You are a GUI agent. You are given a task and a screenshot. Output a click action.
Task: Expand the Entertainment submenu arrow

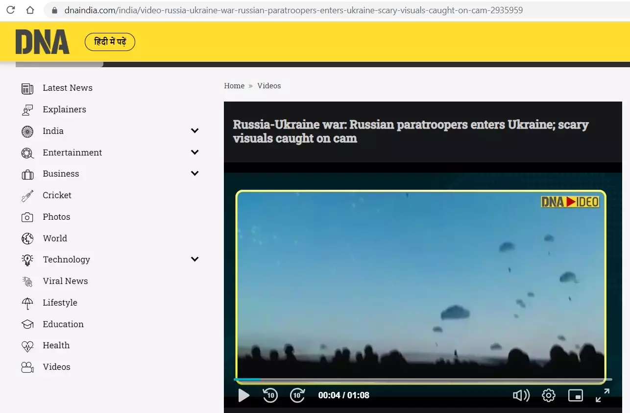pos(194,153)
